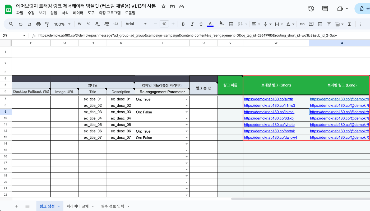Screen dimensions: 370x211
Task: Move the document to a folder
Action: [172, 6]
